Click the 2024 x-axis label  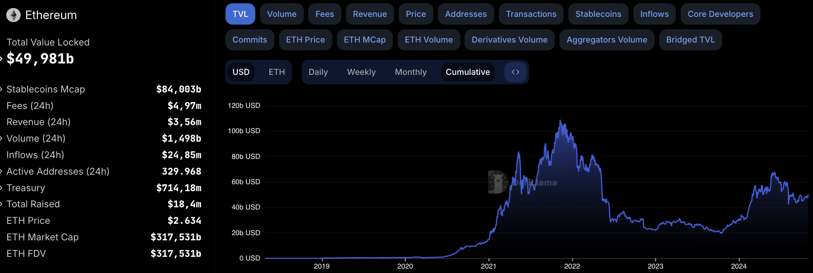pos(739,266)
